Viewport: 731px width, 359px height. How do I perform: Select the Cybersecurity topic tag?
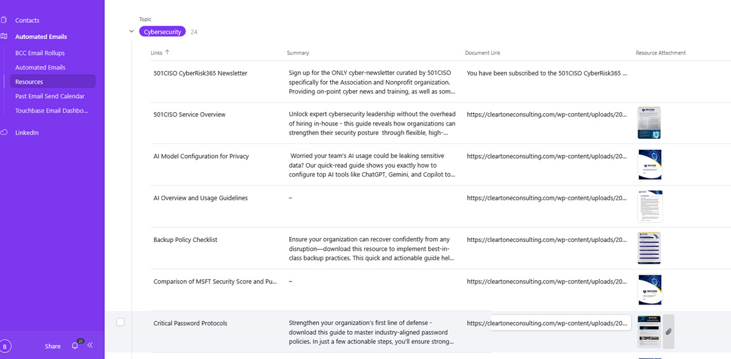[162, 31]
